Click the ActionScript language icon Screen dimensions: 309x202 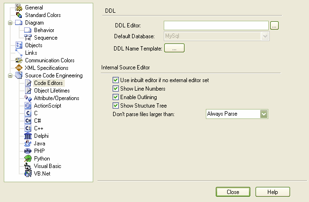28,106
